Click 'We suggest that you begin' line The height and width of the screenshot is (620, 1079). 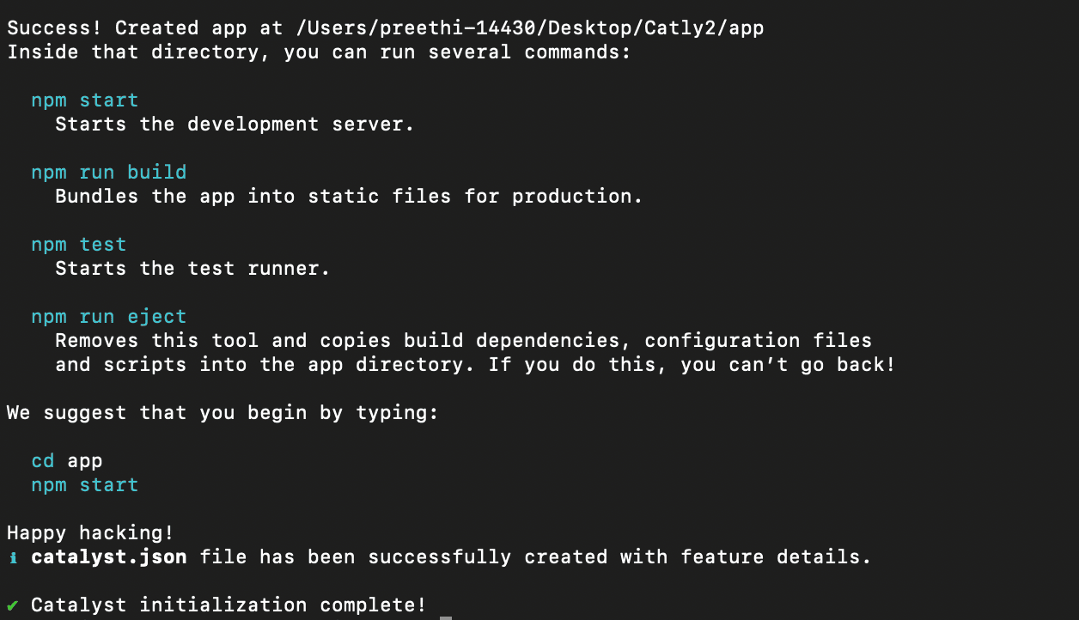[x=223, y=413]
